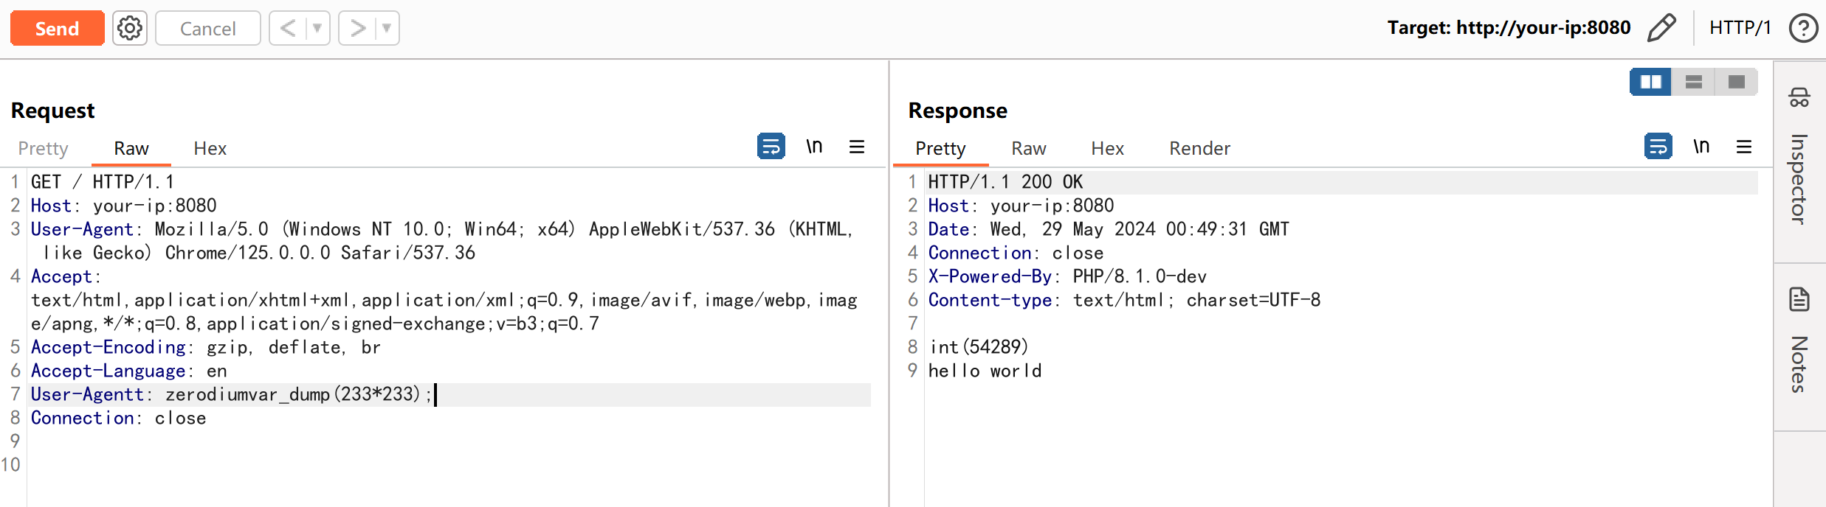Open the help question mark icon
This screenshot has width=1826, height=507.
1802,29
